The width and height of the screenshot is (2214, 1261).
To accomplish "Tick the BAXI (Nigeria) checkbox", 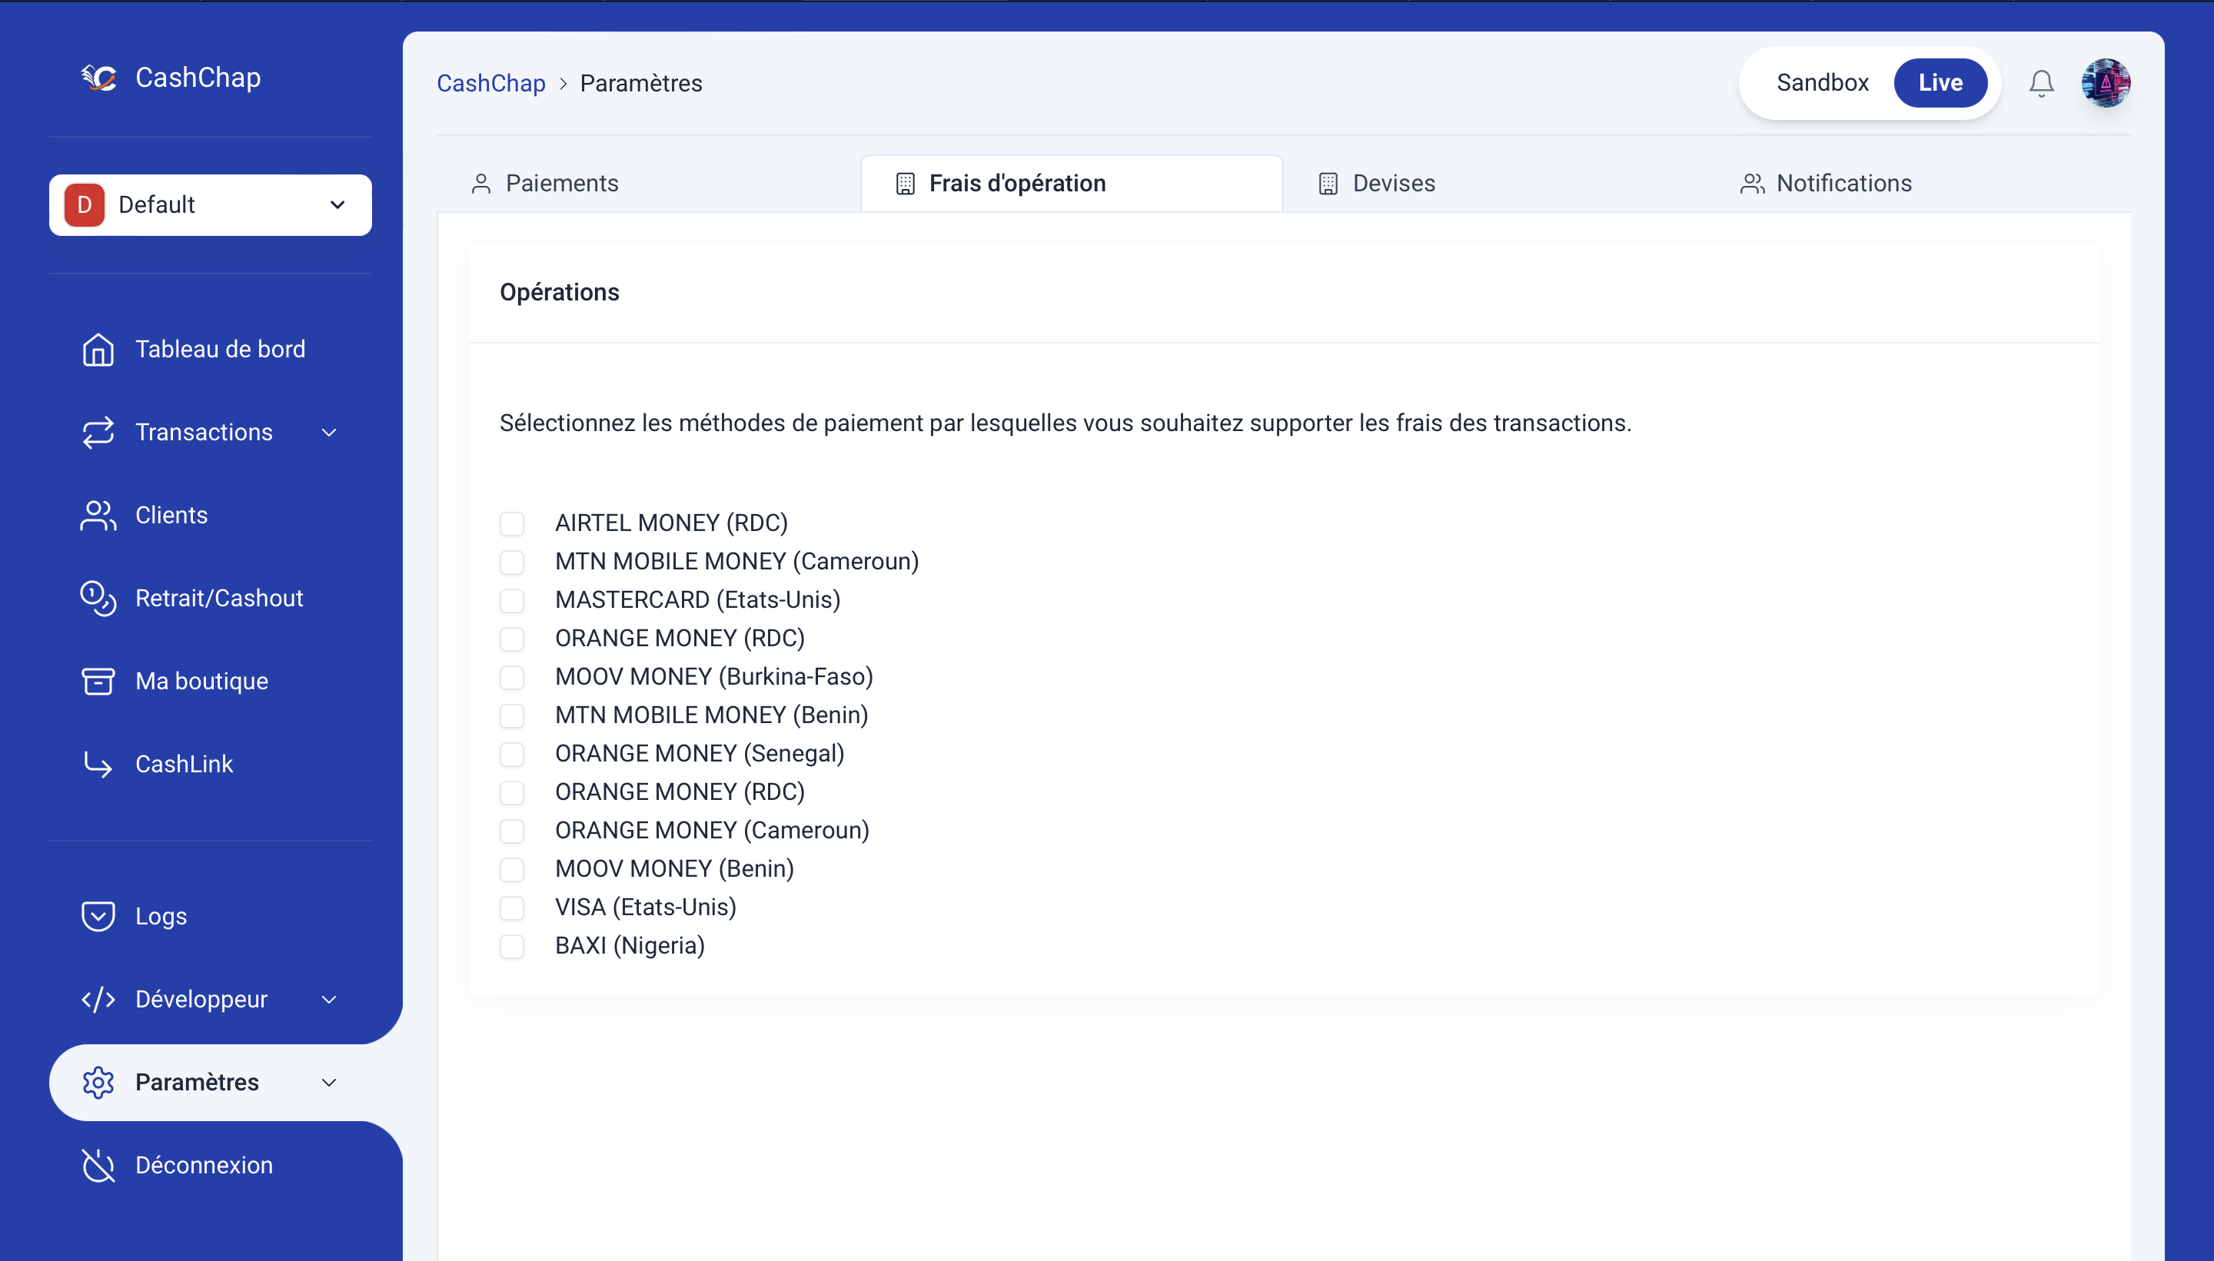I will coord(512,946).
